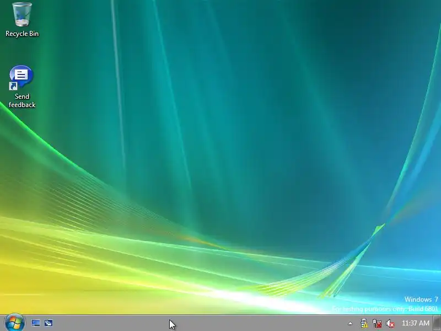Select the Send feedback shortcut icon
The width and height of the screenshot is (441, 331).
pyautogui.click(x=21, y=78)
